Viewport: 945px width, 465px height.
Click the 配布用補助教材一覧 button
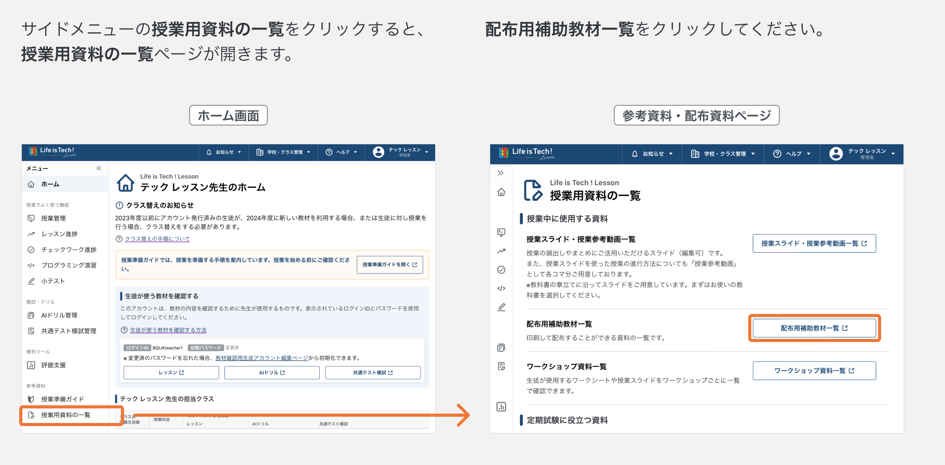tap(814, 328)
